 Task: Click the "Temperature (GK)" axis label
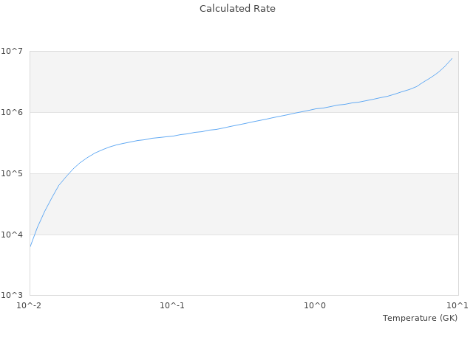click(x=420, y=318)
